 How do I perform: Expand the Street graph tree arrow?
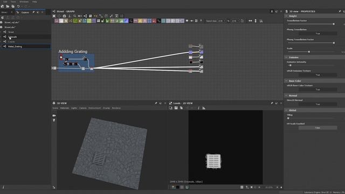(1, 32)
